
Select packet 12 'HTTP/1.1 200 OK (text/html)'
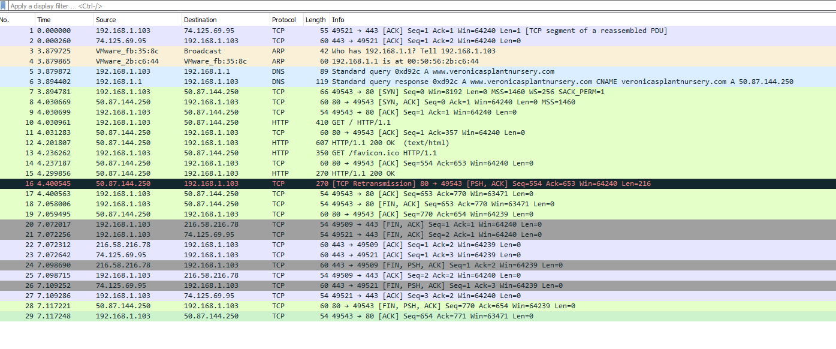418,143
